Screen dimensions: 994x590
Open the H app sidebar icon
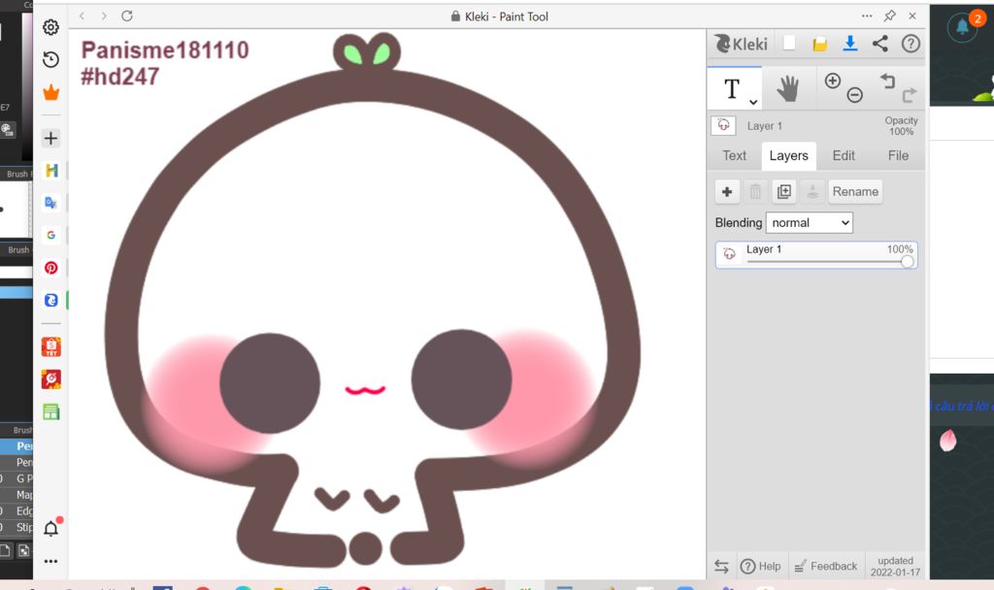[50, 171]
